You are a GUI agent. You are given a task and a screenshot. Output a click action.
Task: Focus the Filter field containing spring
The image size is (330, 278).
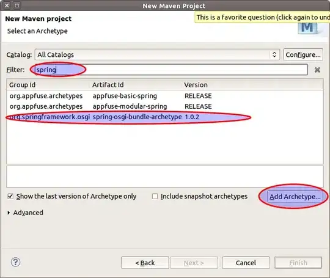point(171,70)
